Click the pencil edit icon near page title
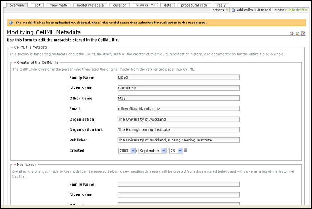This screenshot has width=312, height=209. tap(297, 33)
